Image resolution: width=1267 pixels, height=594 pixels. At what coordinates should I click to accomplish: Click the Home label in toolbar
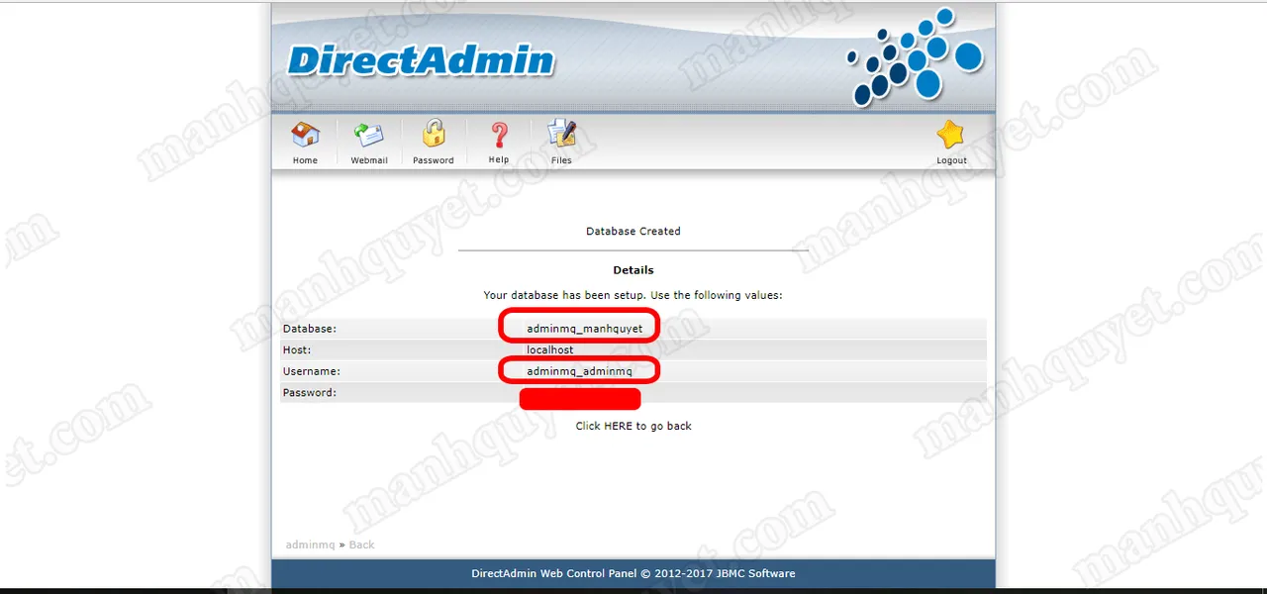point(305,160)
